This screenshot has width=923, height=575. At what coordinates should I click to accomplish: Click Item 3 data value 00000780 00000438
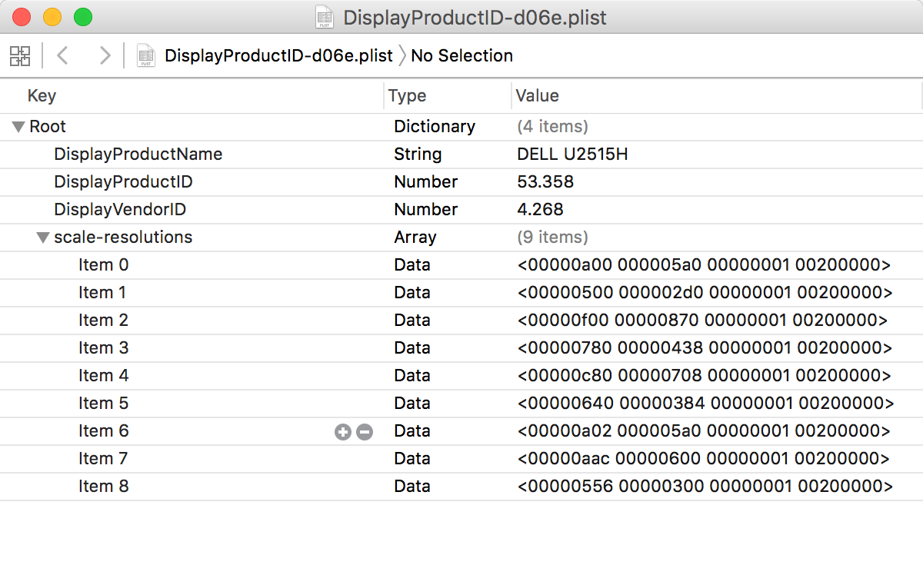click(x=705, y=348)
